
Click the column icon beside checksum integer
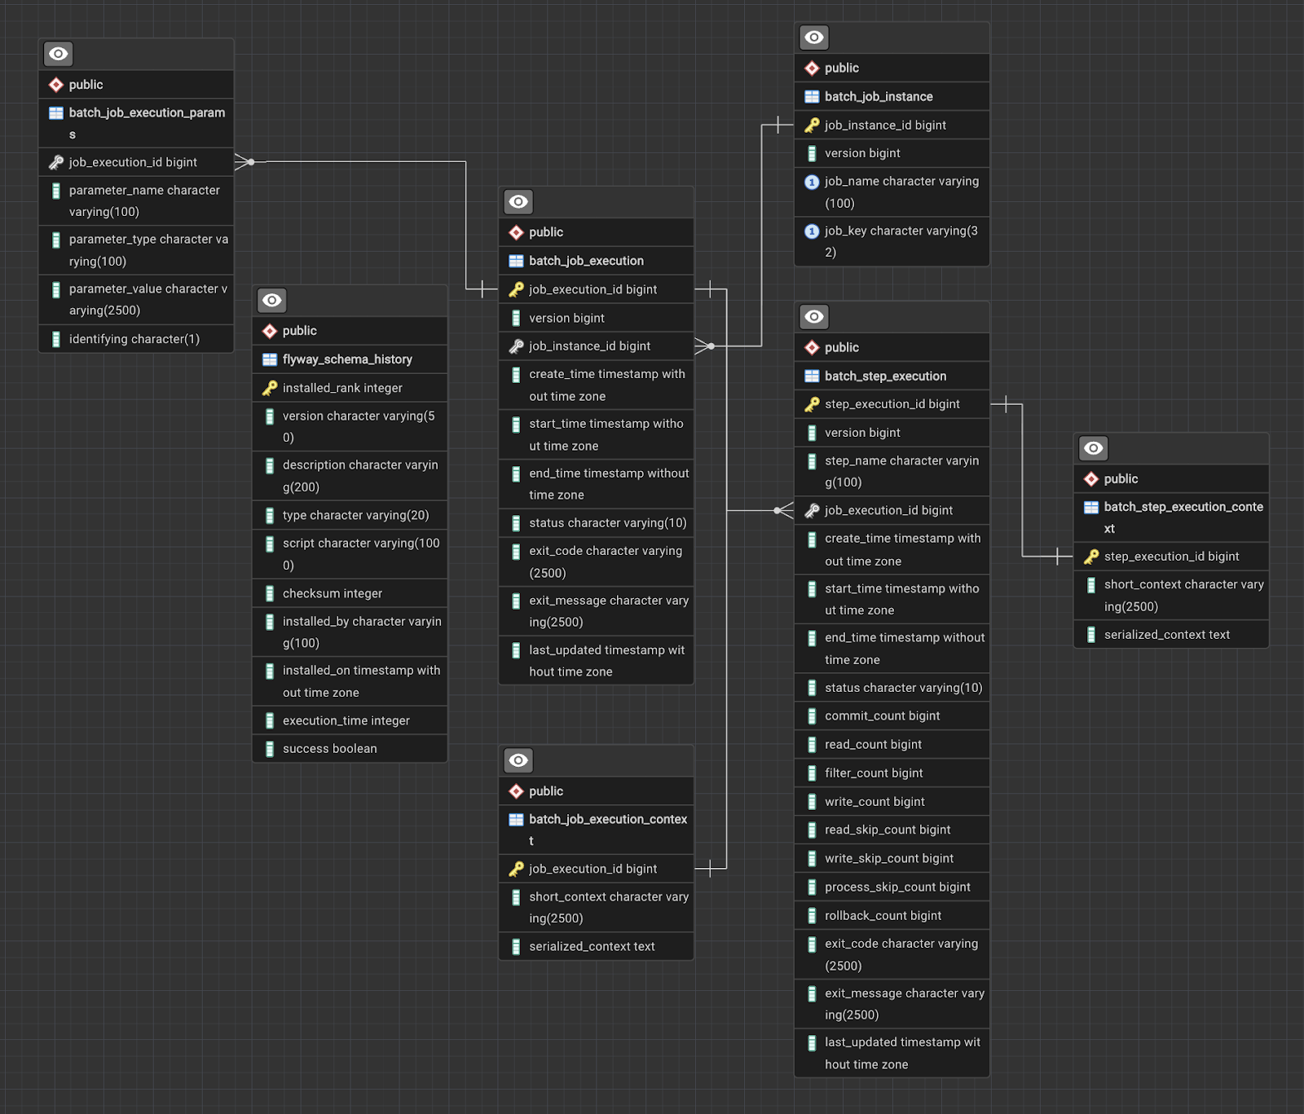(x=270, y=594)
